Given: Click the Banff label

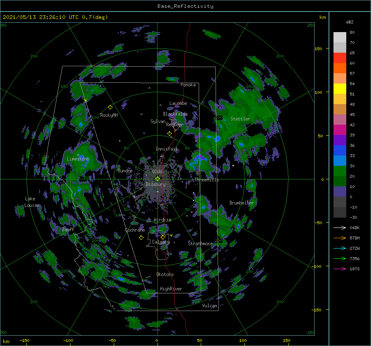Looking at the screenshot, I should click(68, 229).
